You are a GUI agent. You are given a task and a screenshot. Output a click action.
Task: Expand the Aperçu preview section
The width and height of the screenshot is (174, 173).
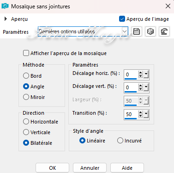[x=6, y=19]
